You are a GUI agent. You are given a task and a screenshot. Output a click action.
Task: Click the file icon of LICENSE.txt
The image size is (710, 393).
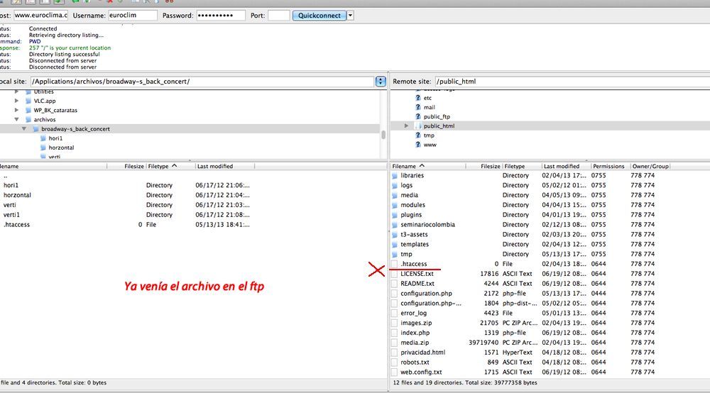point(394,274)
